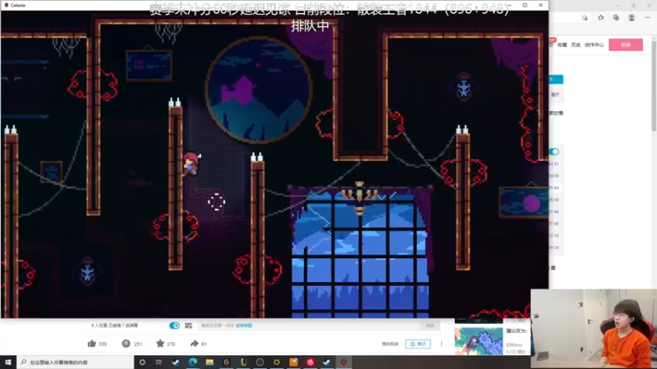
Task: Open Microsoft Edge from the taskbar
Action: [x=193, y=362]
